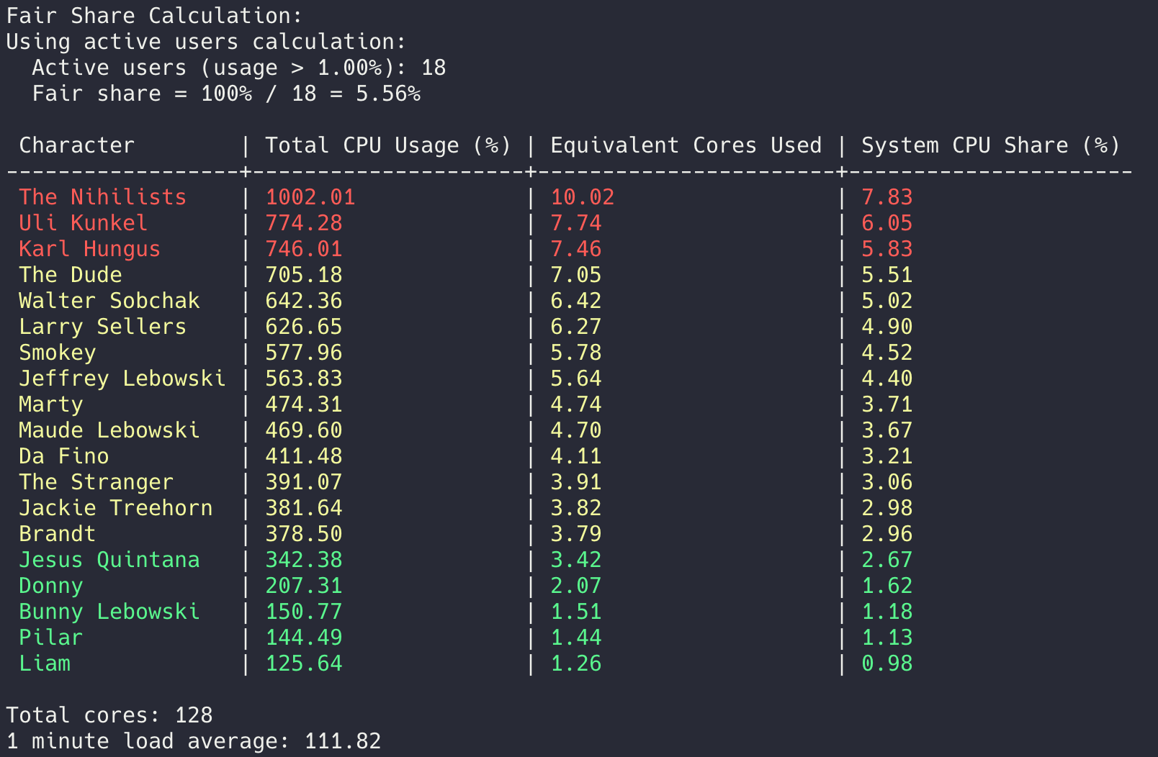Click the name 'Jesus Quintana'
The width and height of the screenshot is (1158, 757).
point(109,560)
